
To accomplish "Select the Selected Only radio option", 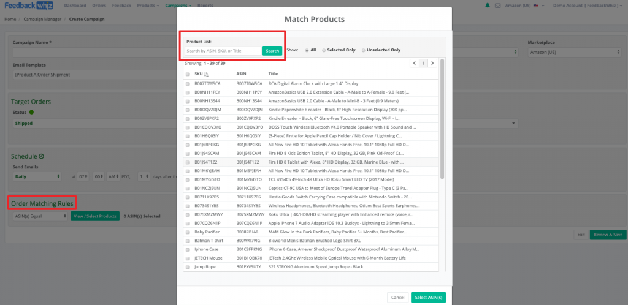I will tap(324, 50).
